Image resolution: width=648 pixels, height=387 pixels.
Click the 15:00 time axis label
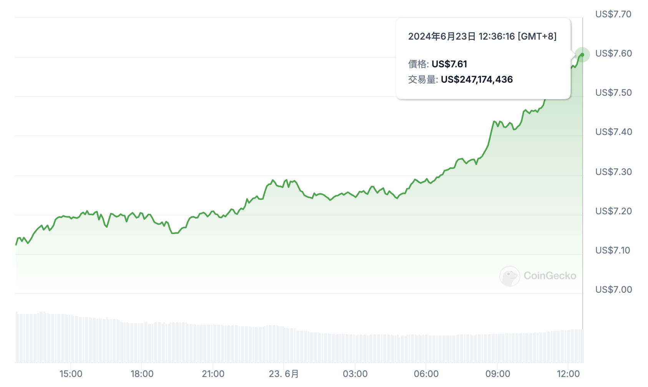click(x=71, y=374)
